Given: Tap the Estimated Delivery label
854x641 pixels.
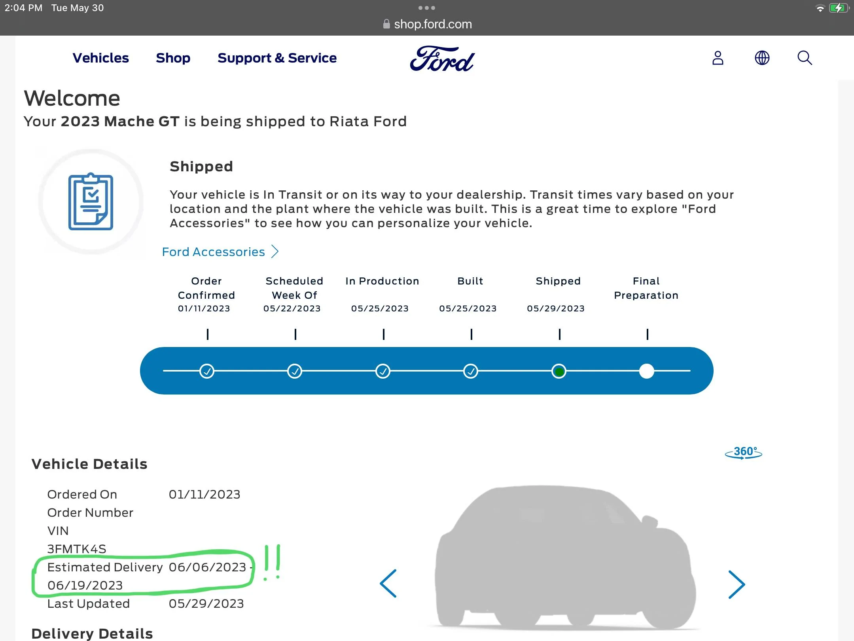Looking at the screenshot, I should point(105,567).
